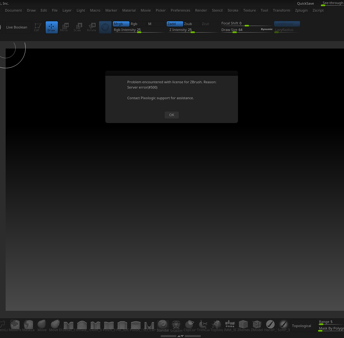Activate the Edit mode icon
This screenshot has height=338, width=344.
(x=38, y=27)
